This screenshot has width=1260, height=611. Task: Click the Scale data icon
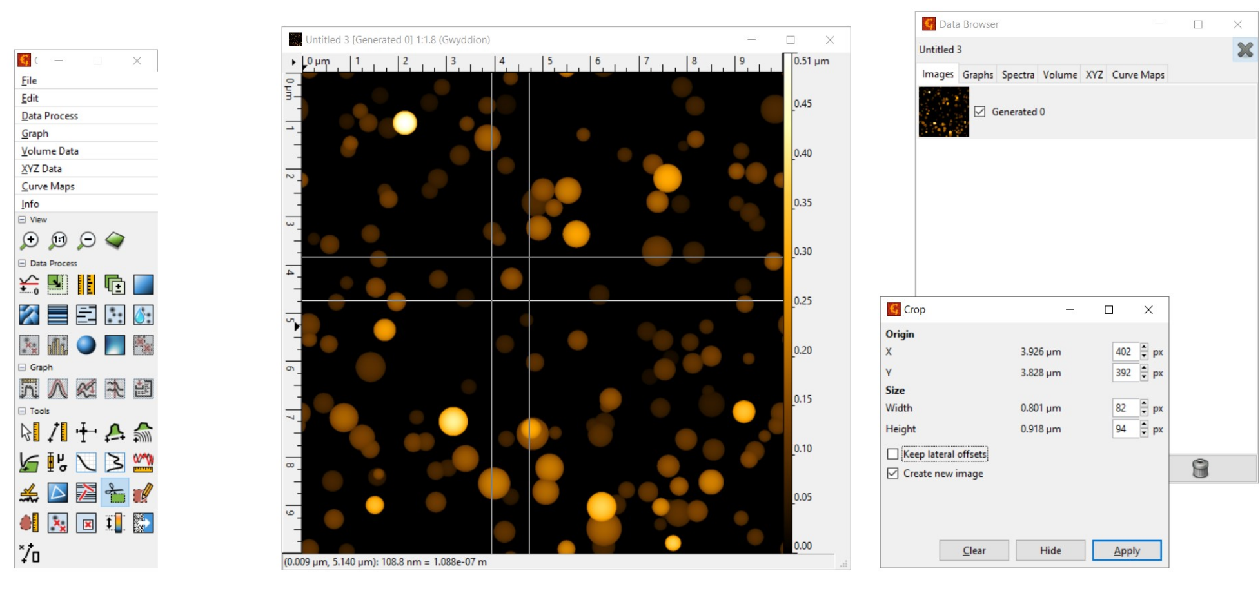[58, 284]
